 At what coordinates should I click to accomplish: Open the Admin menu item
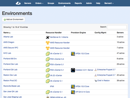(89, 3)
